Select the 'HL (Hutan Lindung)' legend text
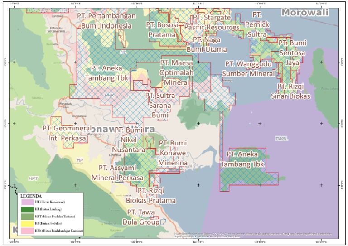 [x=48, y=209]
